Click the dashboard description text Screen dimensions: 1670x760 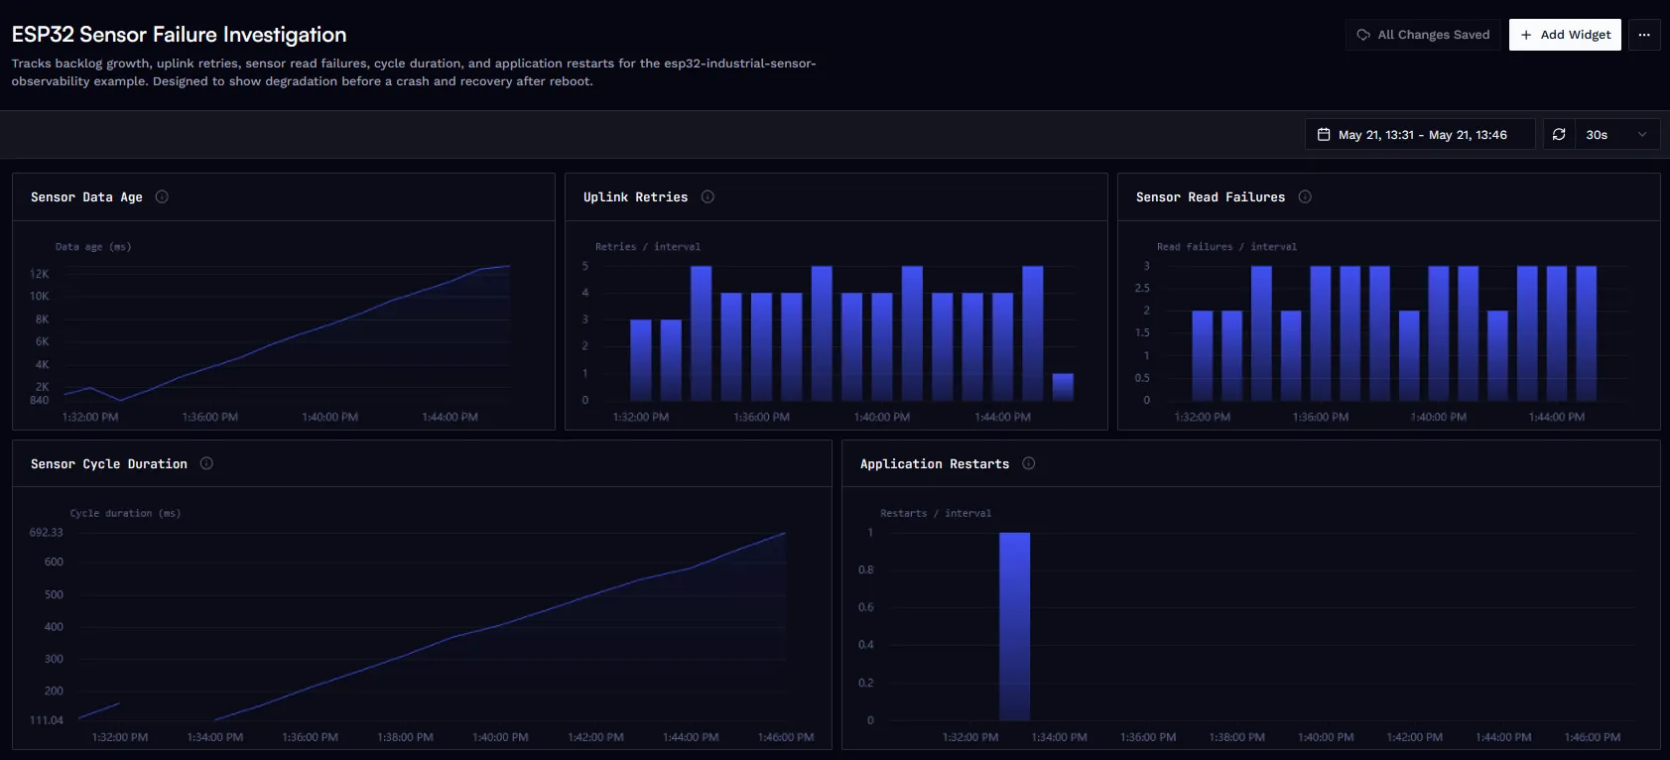pyautogui.click(x=414, y=72)
